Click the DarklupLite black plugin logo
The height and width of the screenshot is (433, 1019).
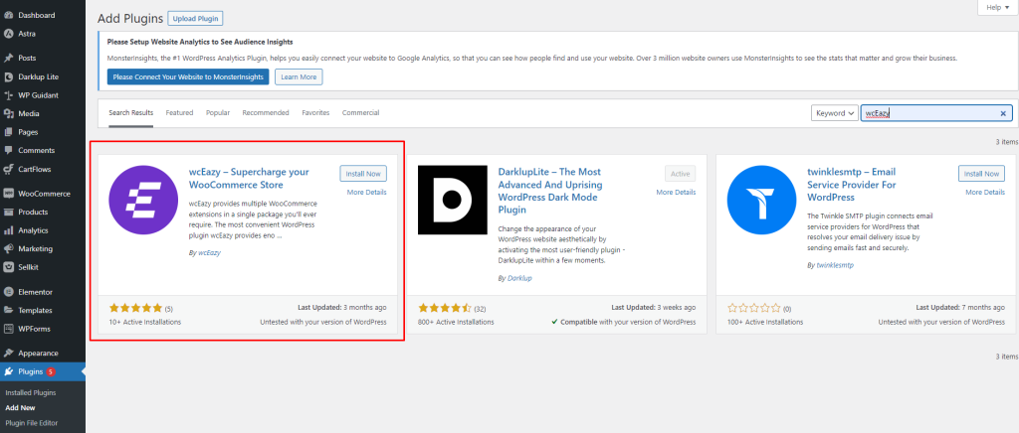[x=453, y=200]
